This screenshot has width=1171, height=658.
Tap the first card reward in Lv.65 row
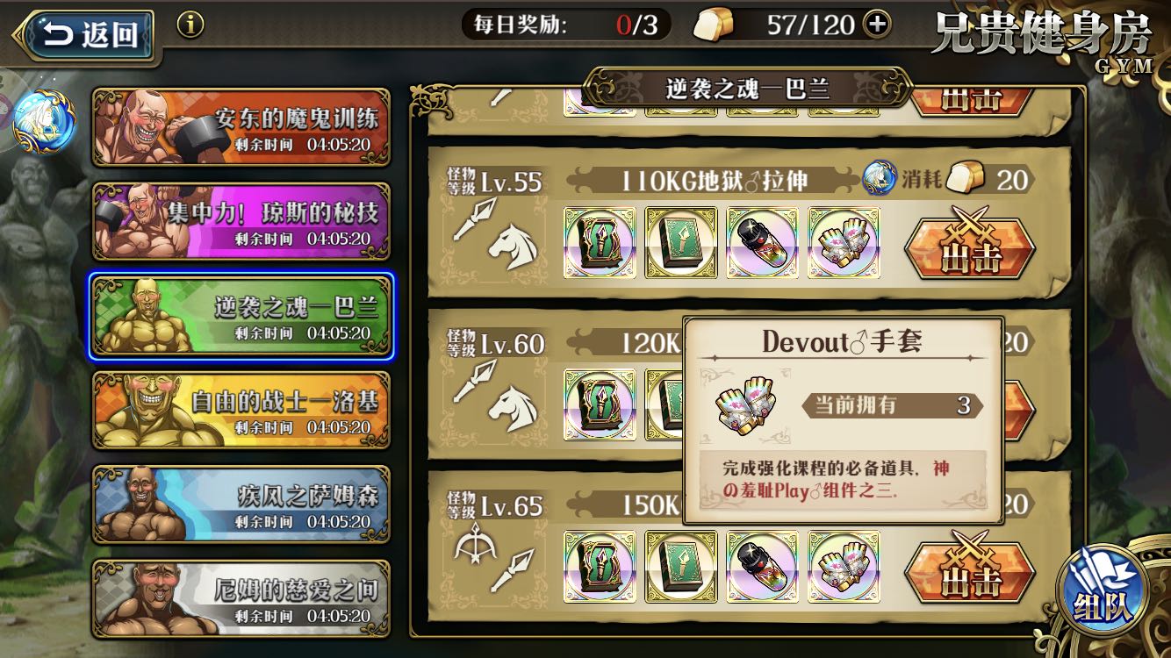[600, 566]
